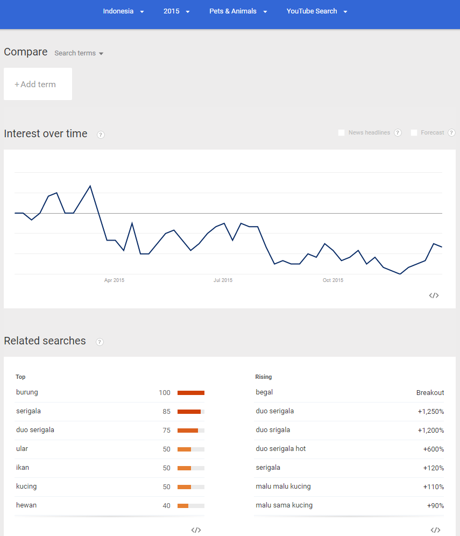Click the Add term box
Viewport: 460px width, 536px height.
(x=38, y=84)
